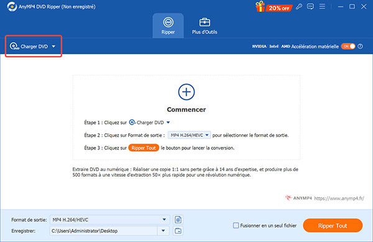Check Fusionner en un seul fichier
Image resolution: width=373 pixels, height=242 pixels.
click(x=236, y=225)
